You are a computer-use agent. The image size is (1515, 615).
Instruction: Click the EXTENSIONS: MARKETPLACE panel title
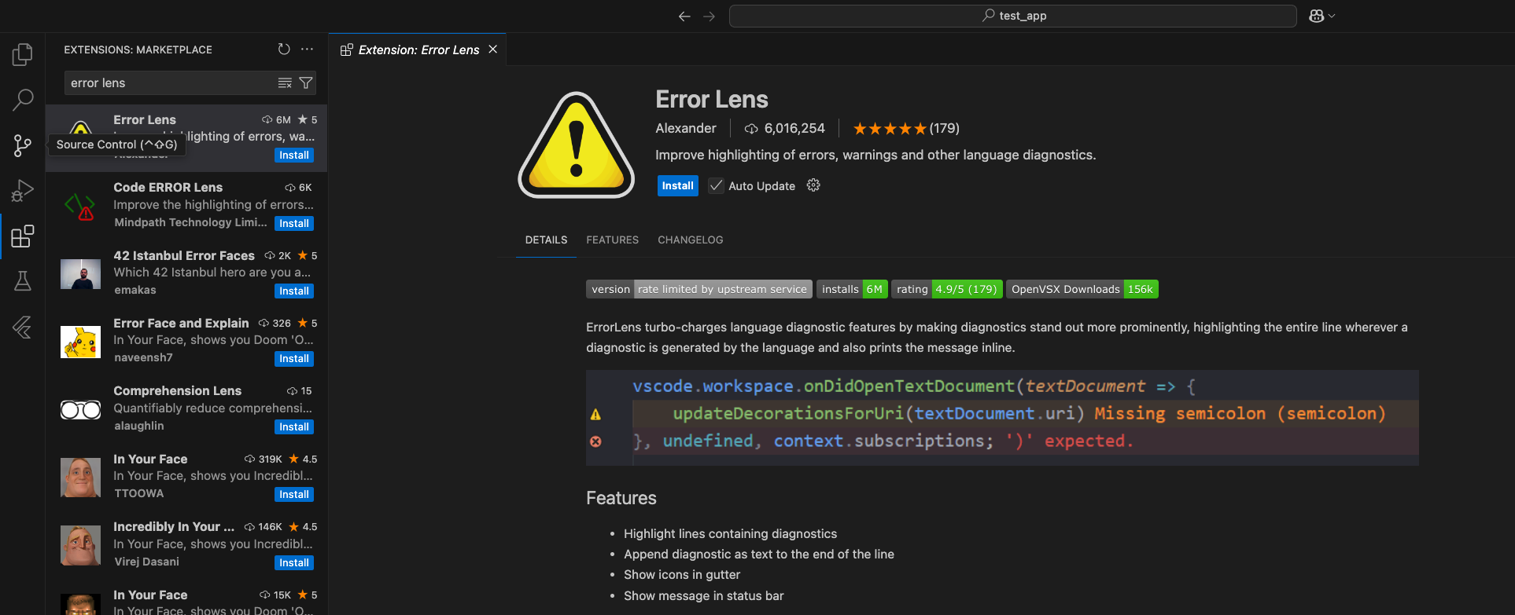pos(138,49)
